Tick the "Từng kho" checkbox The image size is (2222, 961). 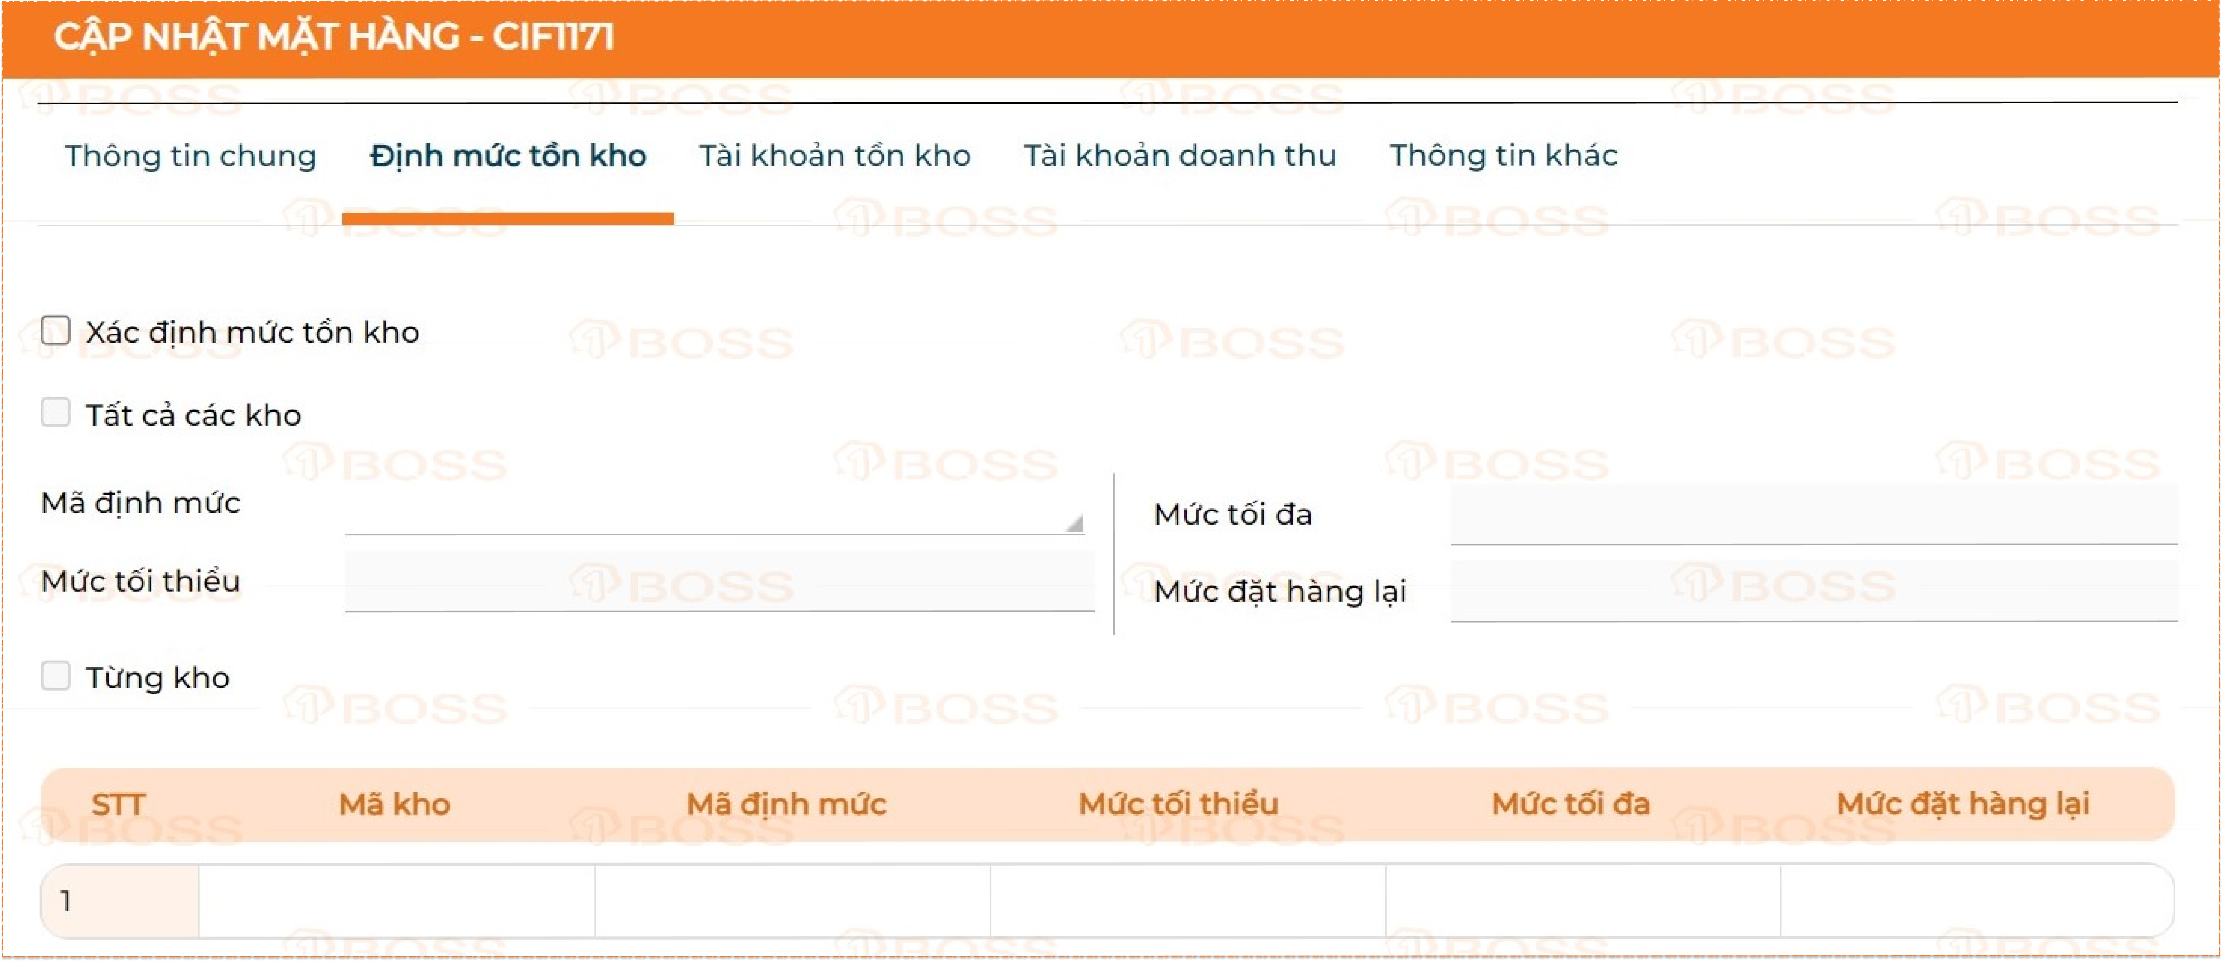[x=57, y=677]
